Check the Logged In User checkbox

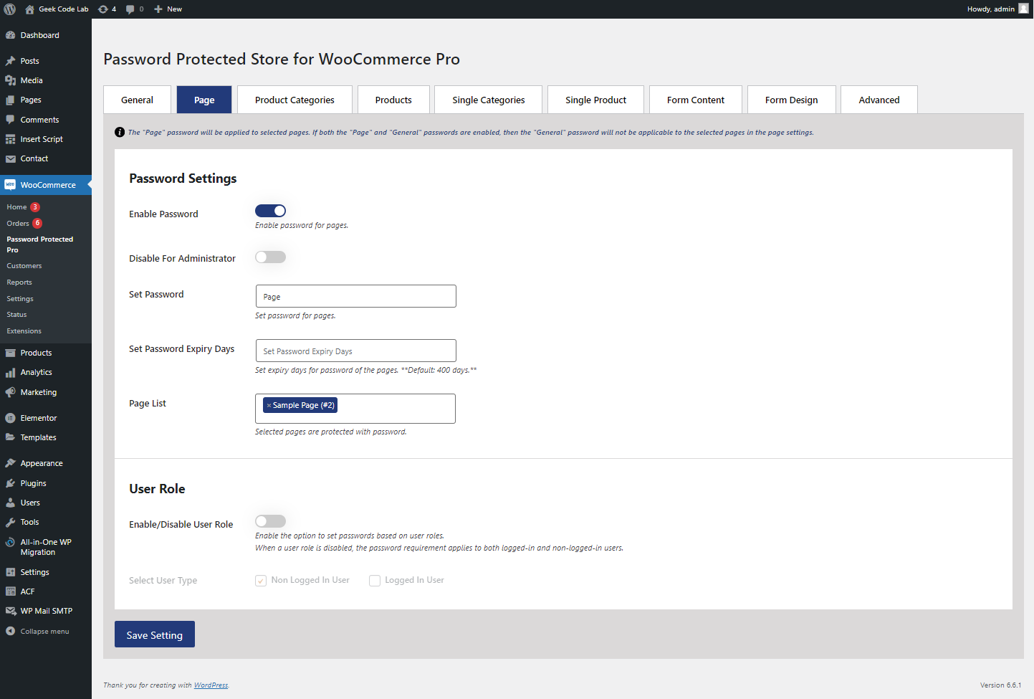374,581
